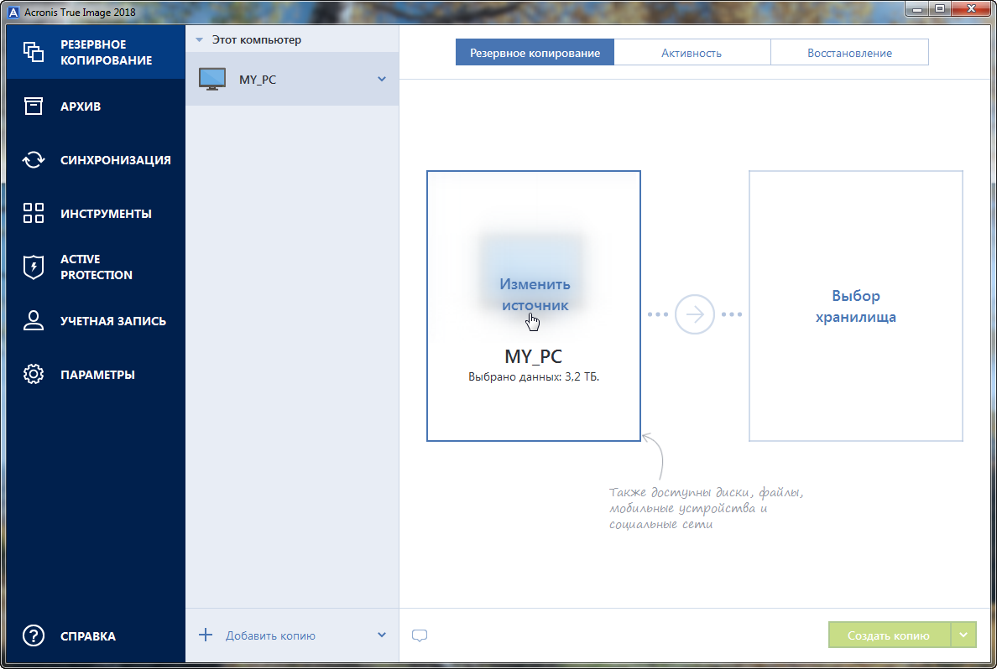Open the Учетная запись account icon

tap(33, 320)
